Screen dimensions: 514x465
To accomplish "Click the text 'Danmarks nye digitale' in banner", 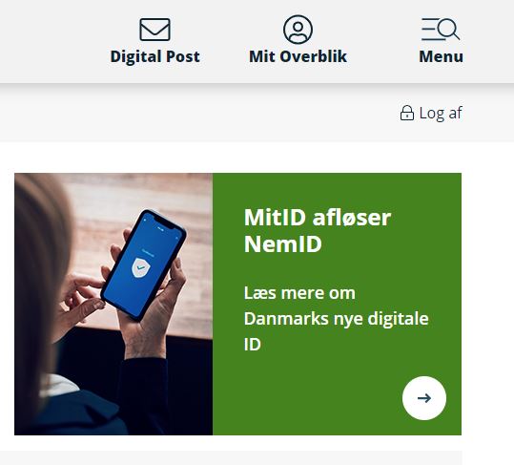I will tap(336, 319).
